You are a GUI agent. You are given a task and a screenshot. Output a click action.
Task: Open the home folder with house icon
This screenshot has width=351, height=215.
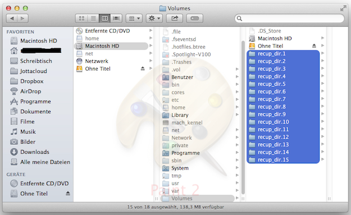point(36,51)
